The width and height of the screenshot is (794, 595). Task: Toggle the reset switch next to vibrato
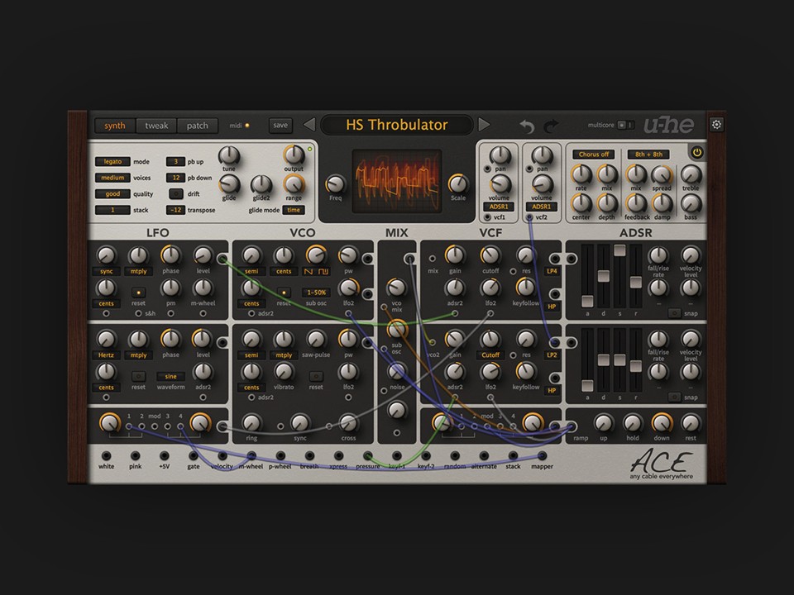pos(316,377)
